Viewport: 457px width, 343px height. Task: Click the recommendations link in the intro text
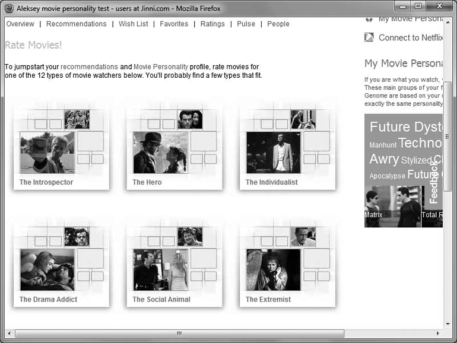tap(89, 67)
